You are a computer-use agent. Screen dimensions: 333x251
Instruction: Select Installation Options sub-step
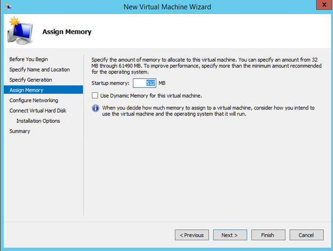38,121
